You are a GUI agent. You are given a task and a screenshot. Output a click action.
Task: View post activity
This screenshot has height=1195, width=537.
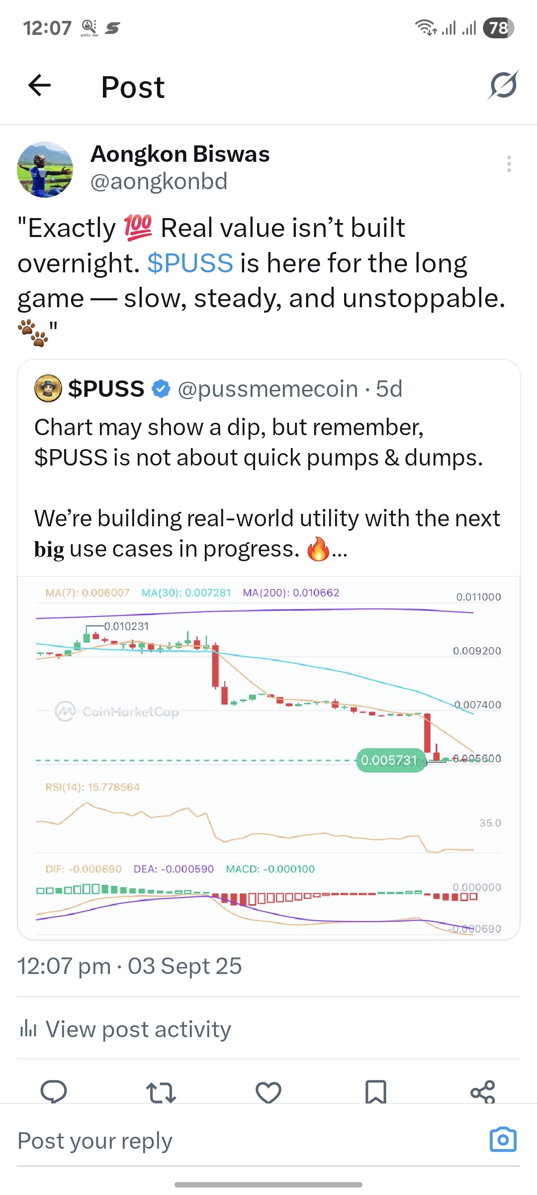click(138, 1029)
